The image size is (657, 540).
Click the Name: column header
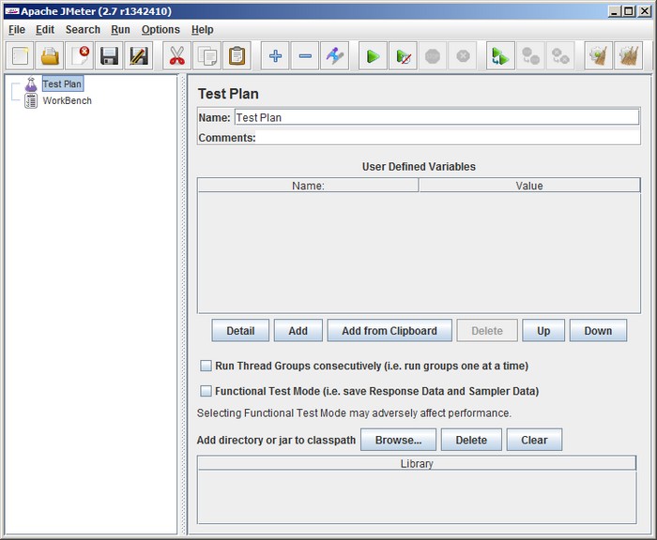point(308,186)
